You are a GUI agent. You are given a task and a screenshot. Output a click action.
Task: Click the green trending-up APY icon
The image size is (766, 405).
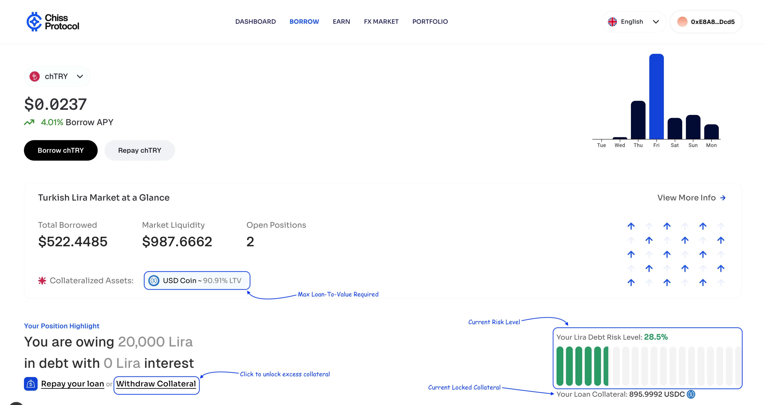click(29, 122)
